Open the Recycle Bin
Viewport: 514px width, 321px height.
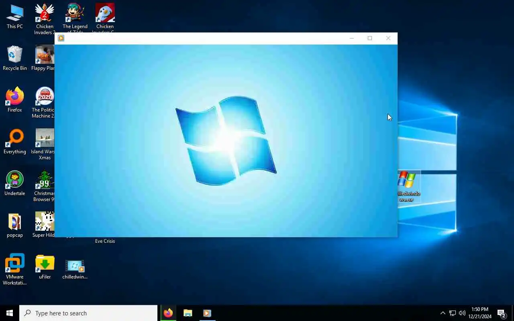pyautogui.click(x=15, y=58)
